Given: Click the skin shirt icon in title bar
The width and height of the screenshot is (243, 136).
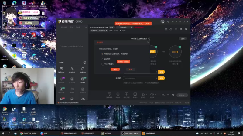Looking at the screenshot, I should tap(173, 21).
